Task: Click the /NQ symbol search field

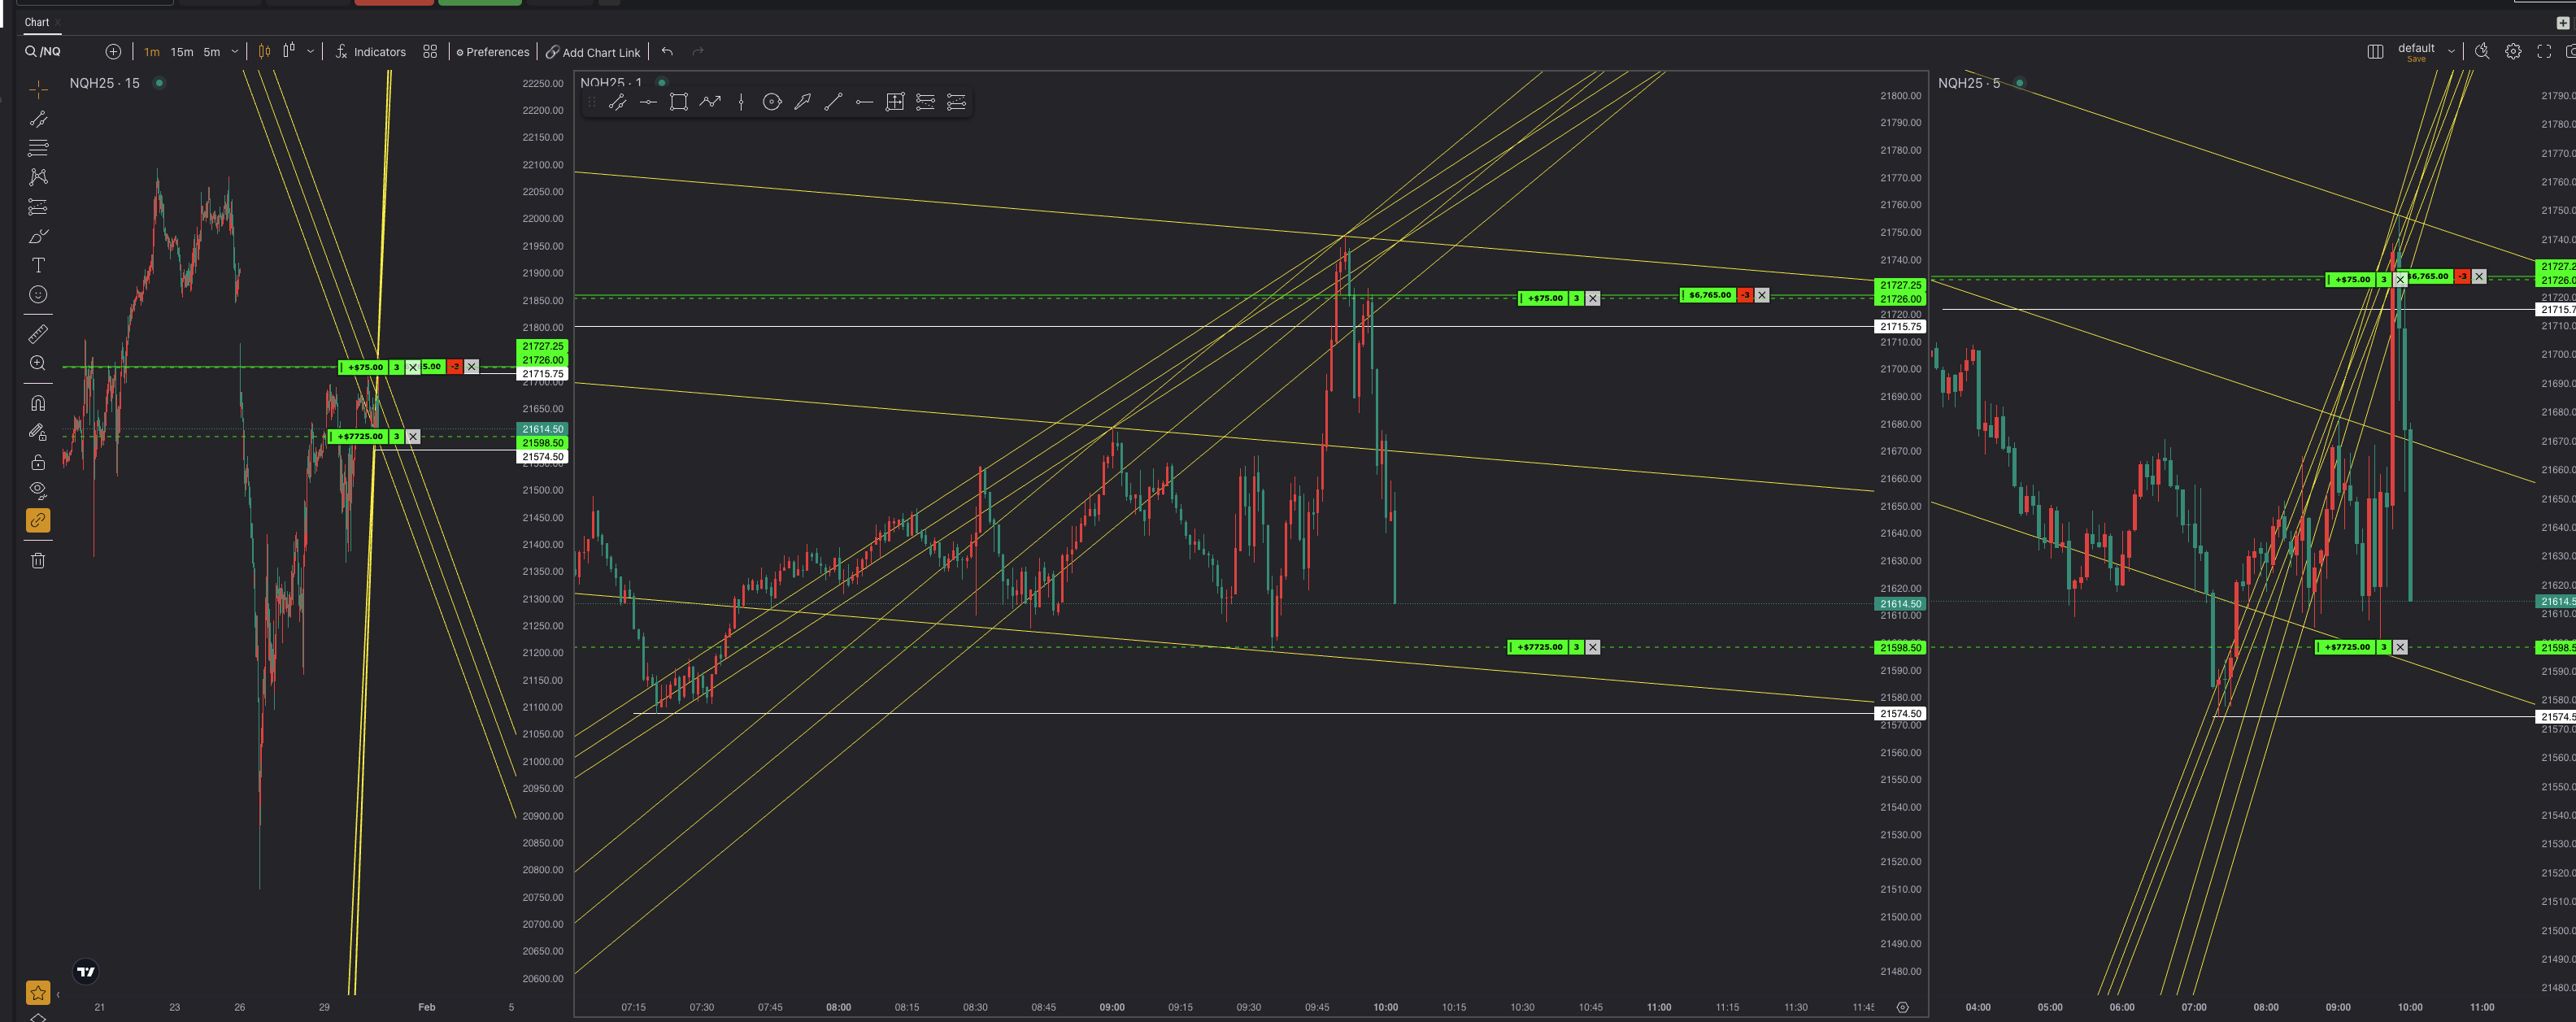Action: coord(50,52)
